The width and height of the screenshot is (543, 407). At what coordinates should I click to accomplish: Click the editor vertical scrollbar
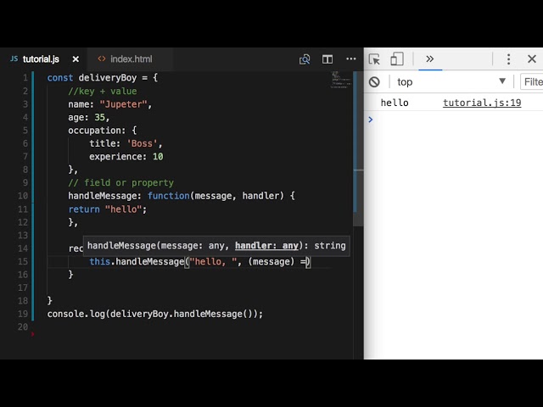358,149
